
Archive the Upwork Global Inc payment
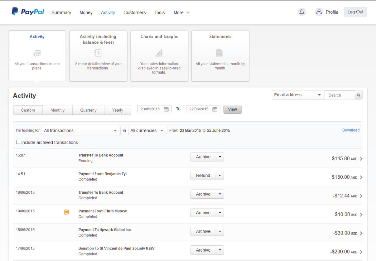[x=203, y=231]
